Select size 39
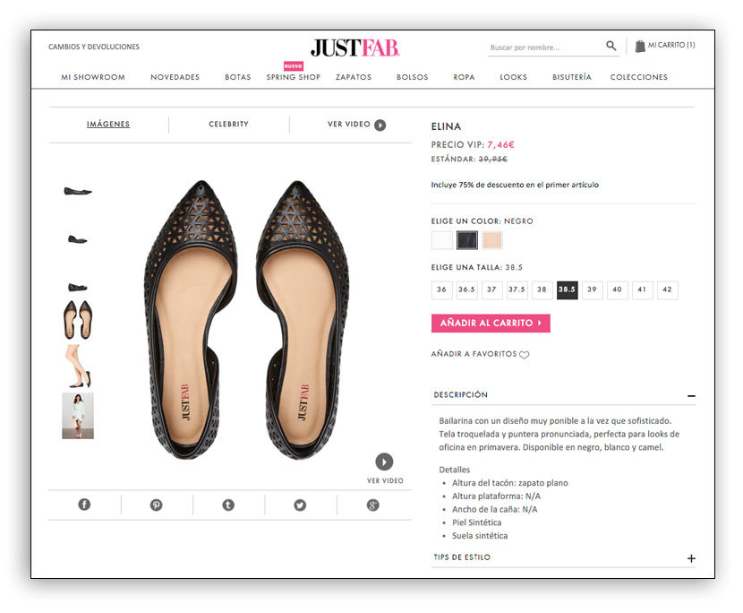Image resolution: width=743 pixels, height=613 pixels. (x=591, y=290)
